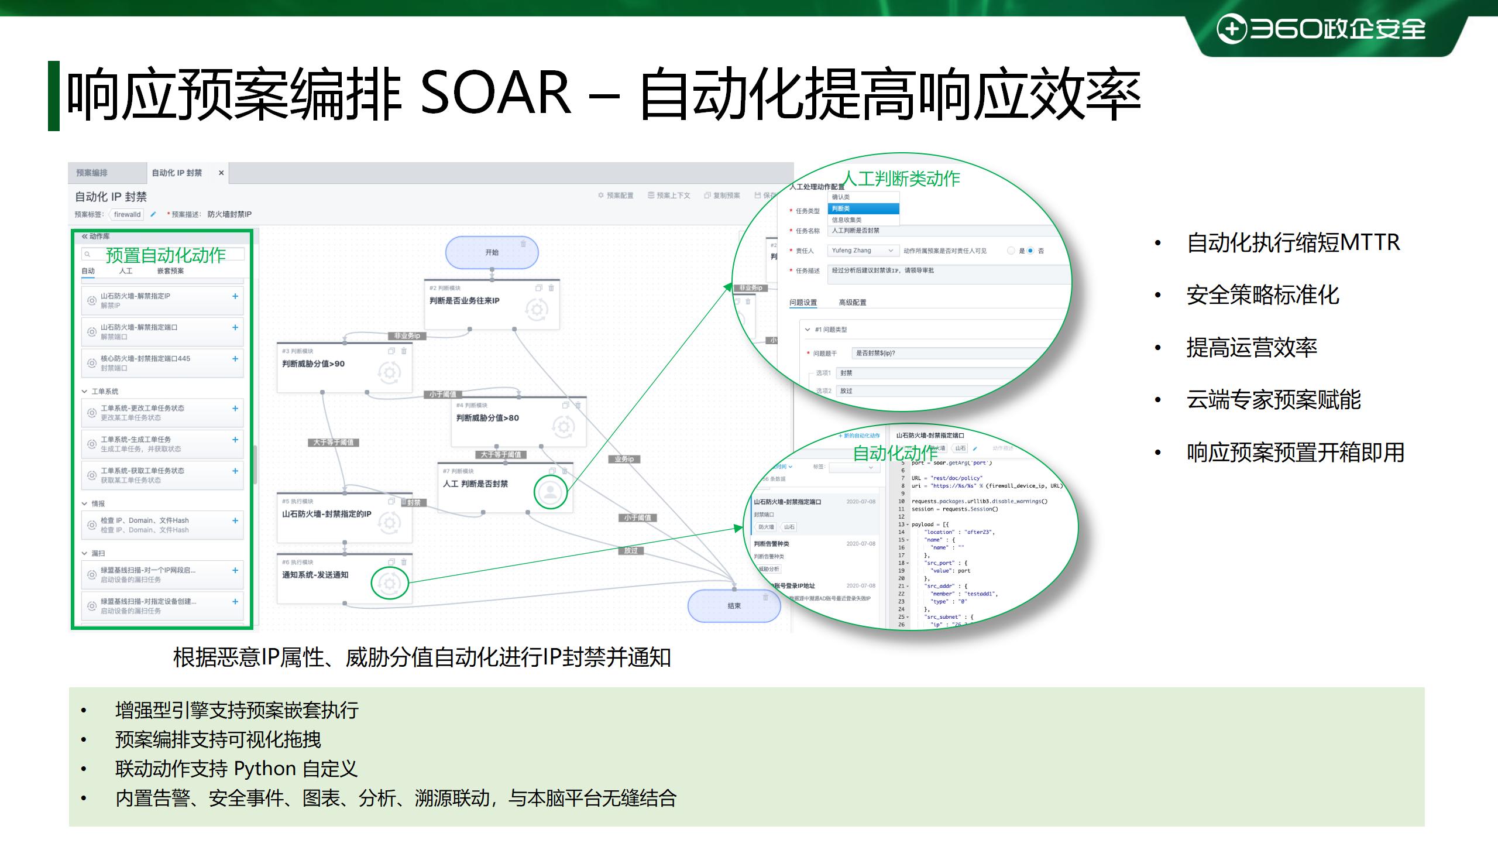
Task: Collapse the 动作库 panel via double chevron
Action: pos(85,237)
